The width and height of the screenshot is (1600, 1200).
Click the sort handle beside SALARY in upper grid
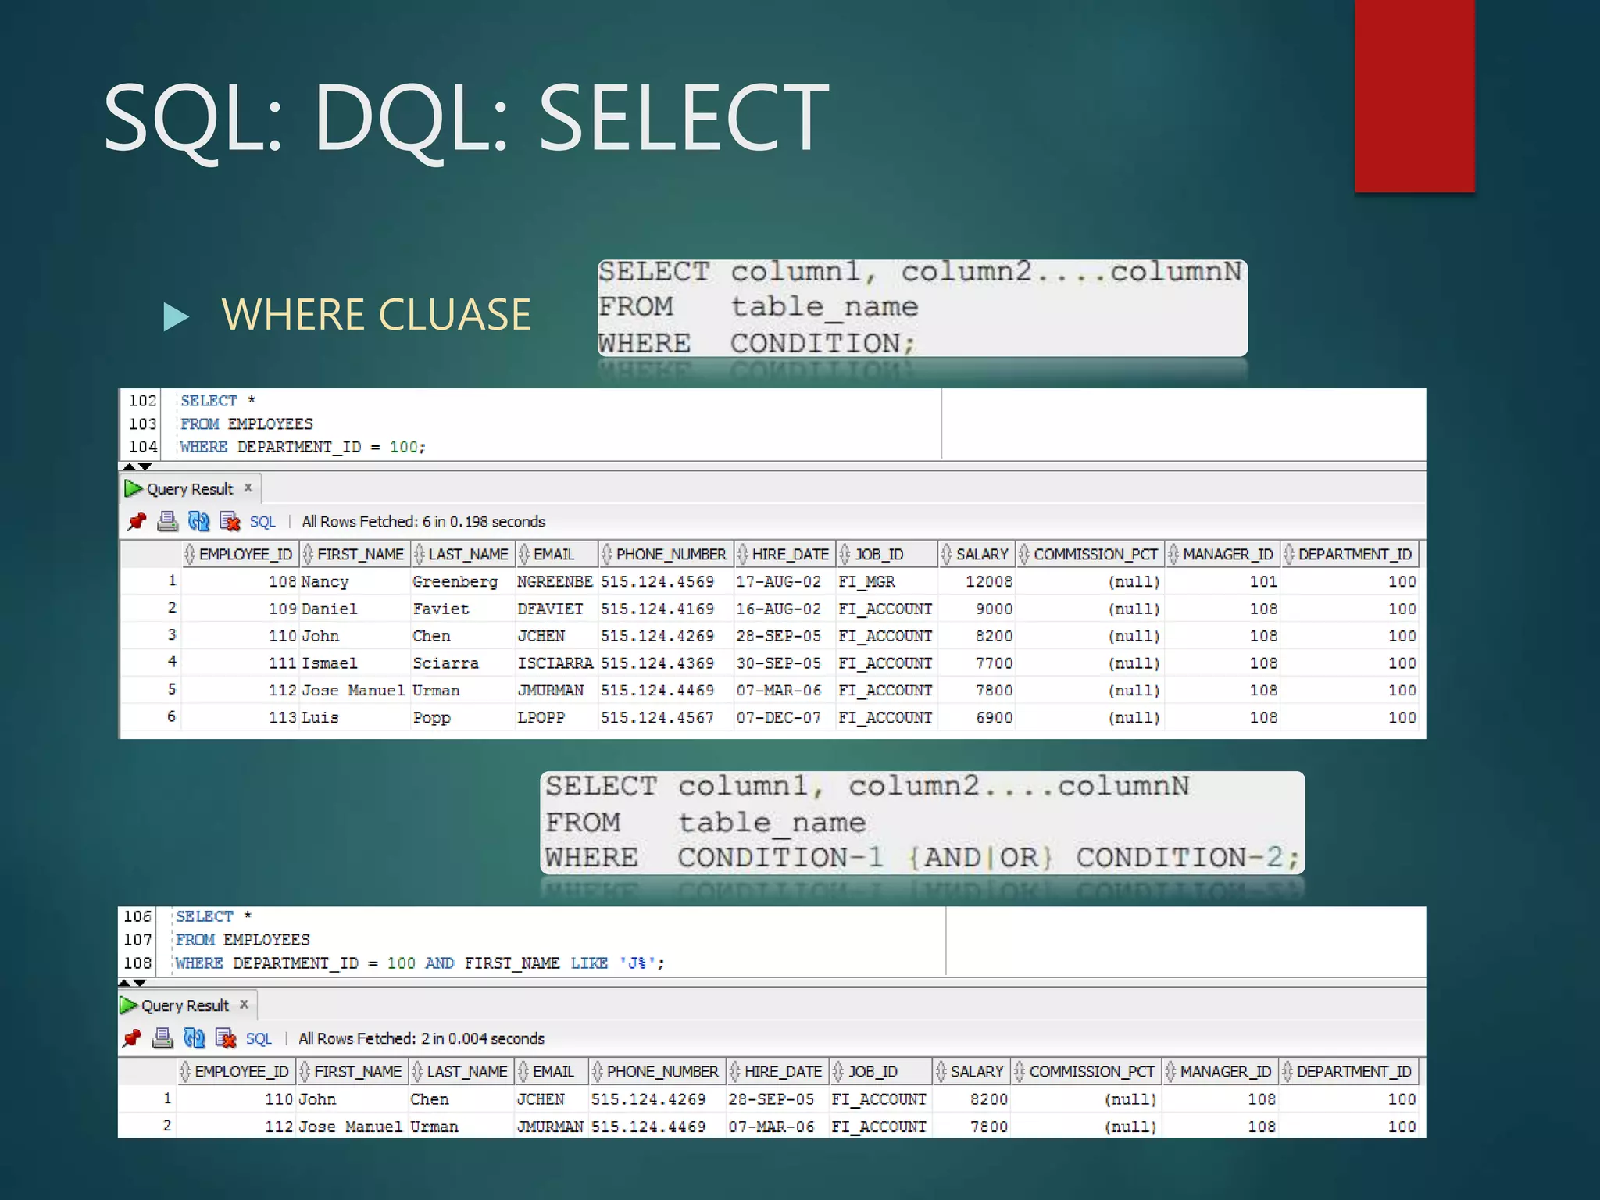[x=946, y=554]
